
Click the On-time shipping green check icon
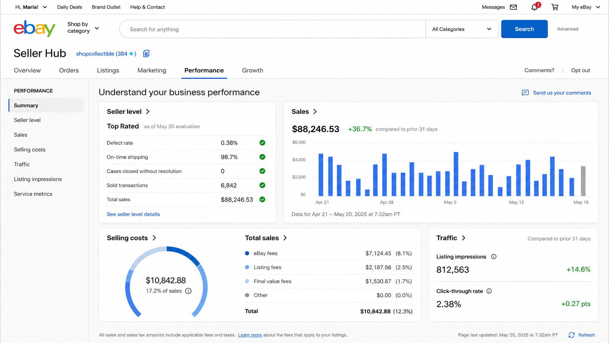(262, 157)
